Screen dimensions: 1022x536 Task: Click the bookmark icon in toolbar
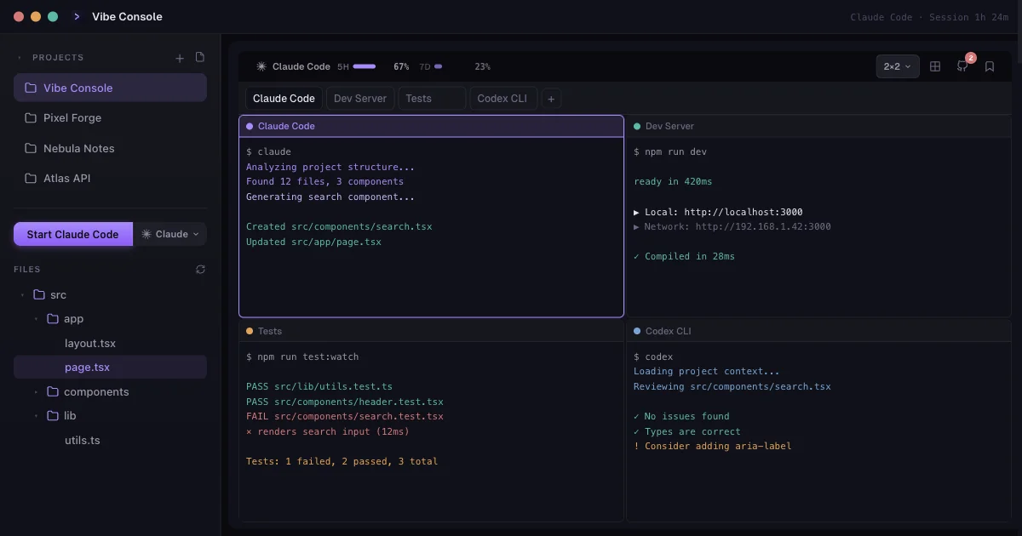[x=990, y=66]
